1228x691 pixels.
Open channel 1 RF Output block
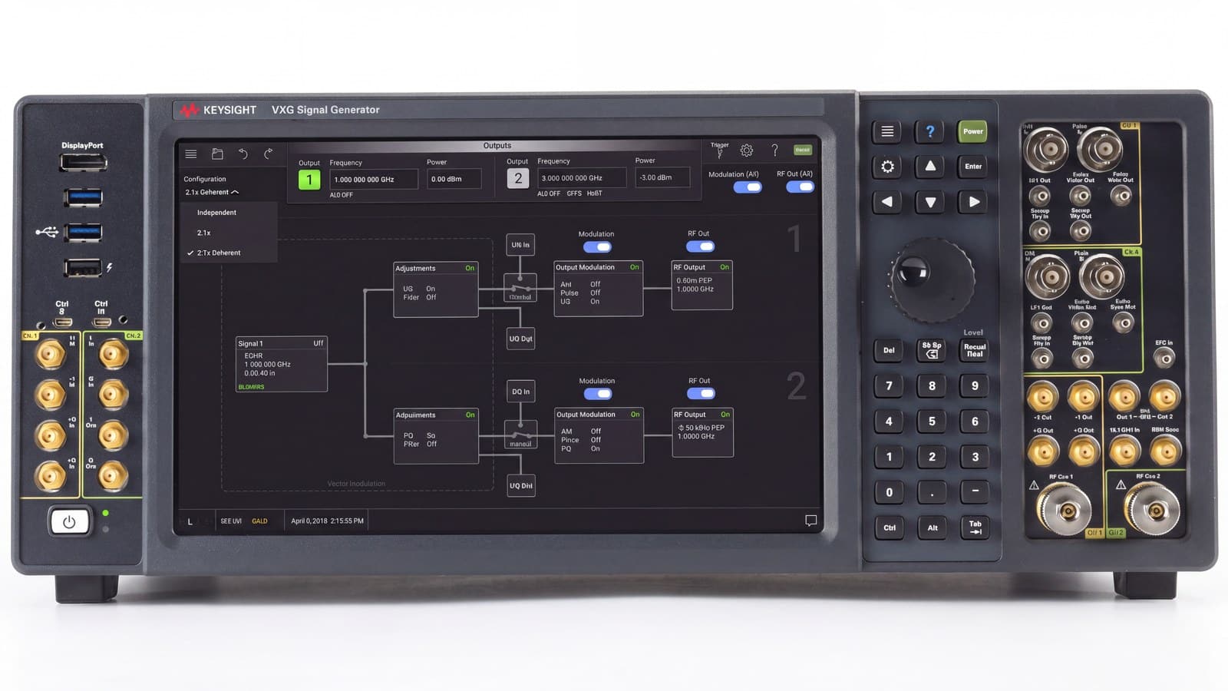click(702, 286)
